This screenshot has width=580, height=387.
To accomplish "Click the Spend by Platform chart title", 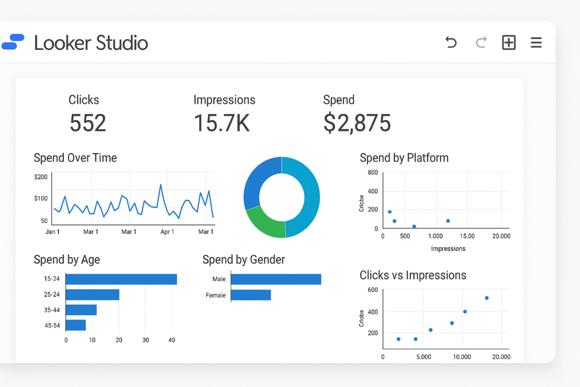I will click(x=404, y=158).
